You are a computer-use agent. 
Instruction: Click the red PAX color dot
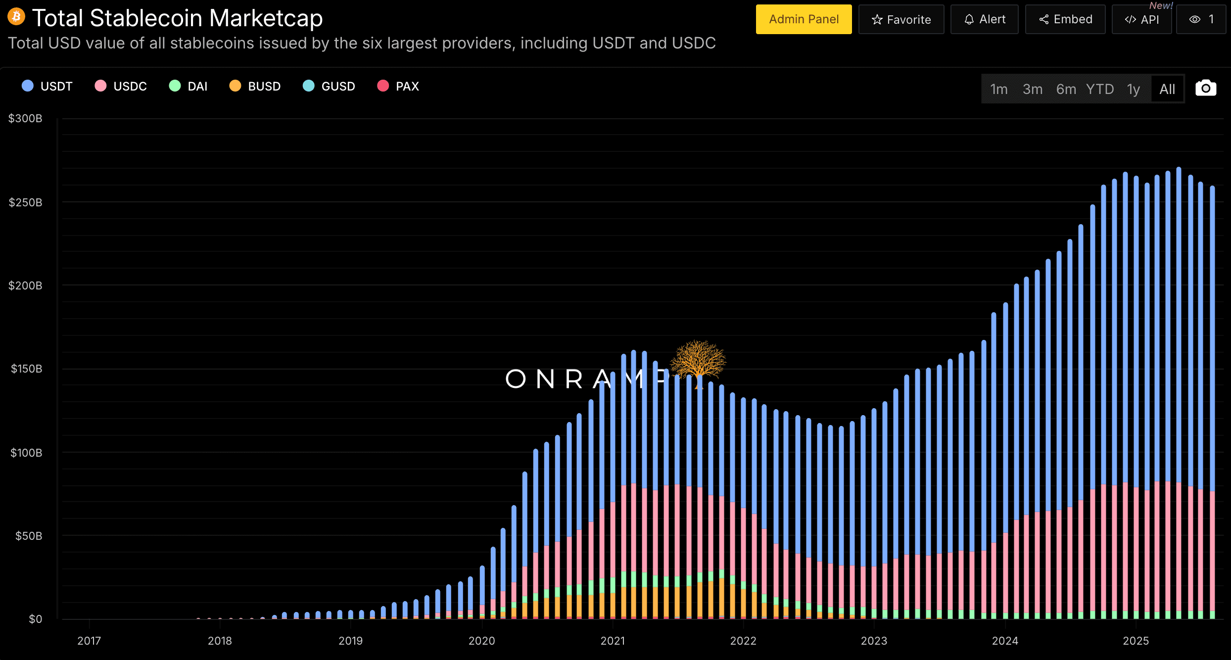(x=383, y=86)
